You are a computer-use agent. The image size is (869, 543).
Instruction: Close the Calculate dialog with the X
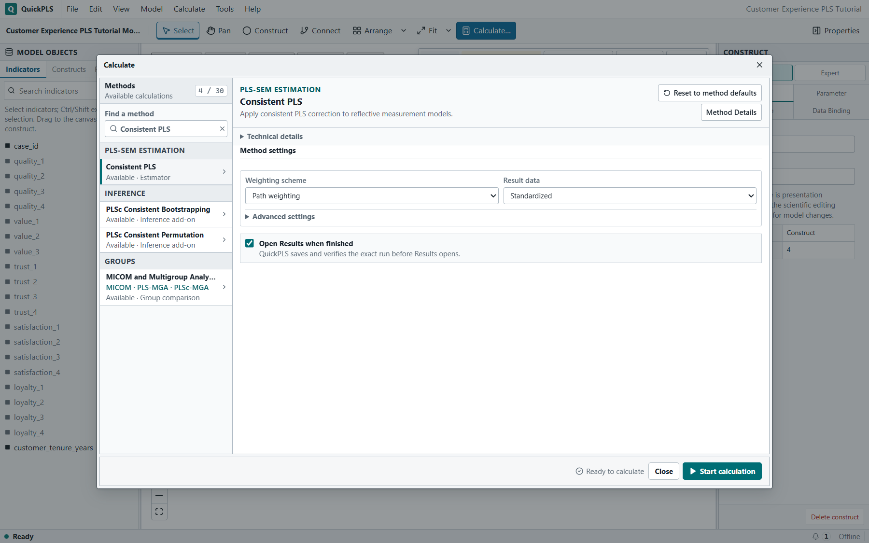click(759, 65)
